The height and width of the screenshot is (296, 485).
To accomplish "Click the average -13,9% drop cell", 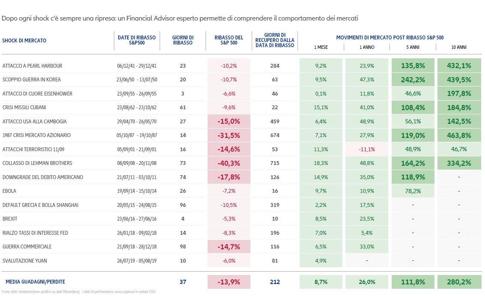I will pos(229,282).
